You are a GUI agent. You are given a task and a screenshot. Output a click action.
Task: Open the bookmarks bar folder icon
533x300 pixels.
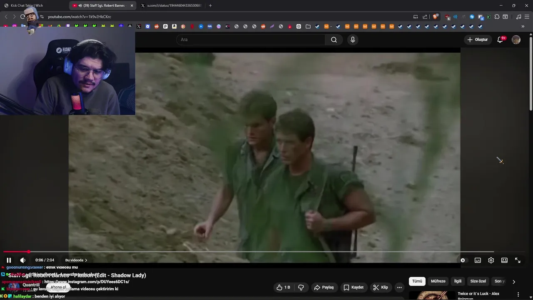pos(308,26)
